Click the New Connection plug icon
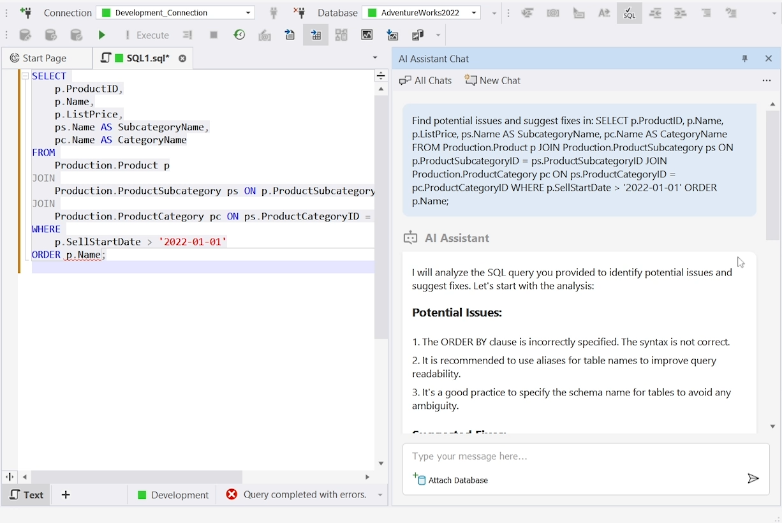The height and width of the screenshot is (523, 782). coord(26,13)
